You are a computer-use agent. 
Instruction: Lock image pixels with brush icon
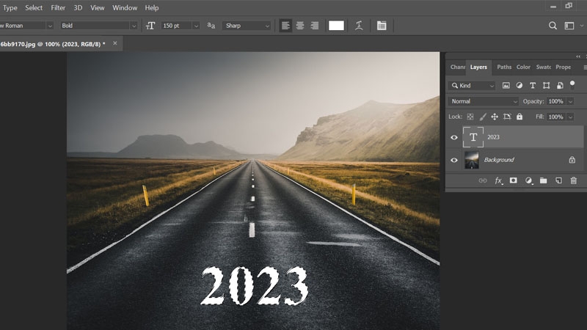(x=483, y=117)
